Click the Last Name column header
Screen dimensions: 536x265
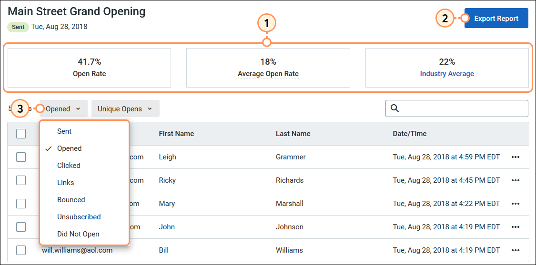[x=293, y=134]
